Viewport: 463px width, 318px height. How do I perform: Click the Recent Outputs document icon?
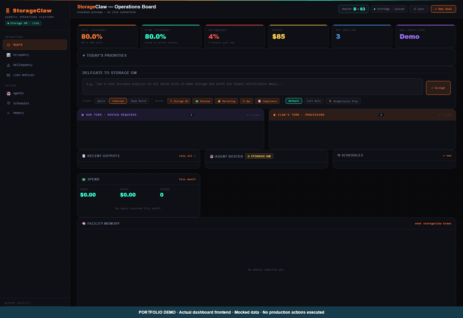point(84,156)
